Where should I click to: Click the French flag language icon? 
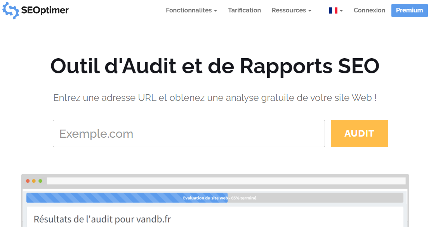click(333, 10)
